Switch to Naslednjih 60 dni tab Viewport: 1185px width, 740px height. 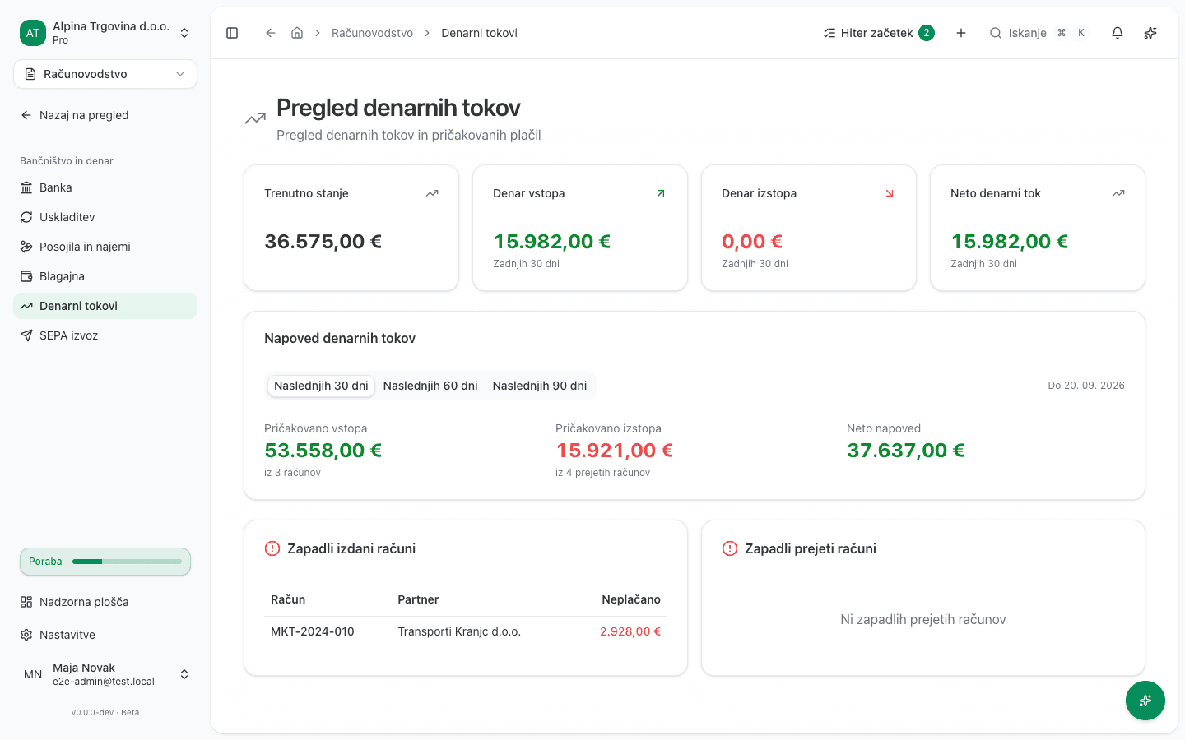(x=430, y=386)
